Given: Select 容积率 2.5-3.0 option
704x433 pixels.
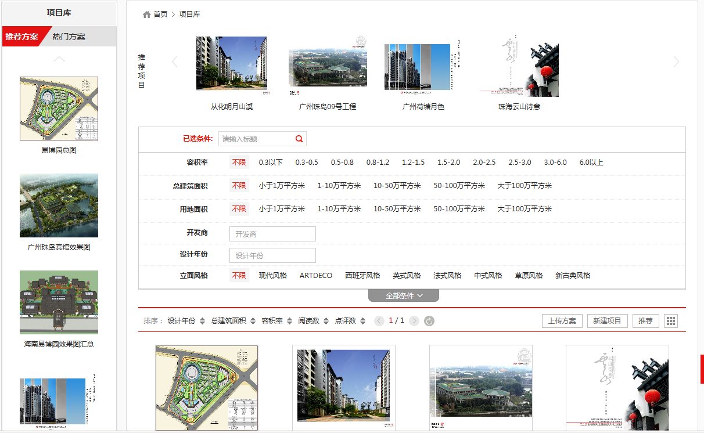Looking at the screenshot, I should 520,163.
